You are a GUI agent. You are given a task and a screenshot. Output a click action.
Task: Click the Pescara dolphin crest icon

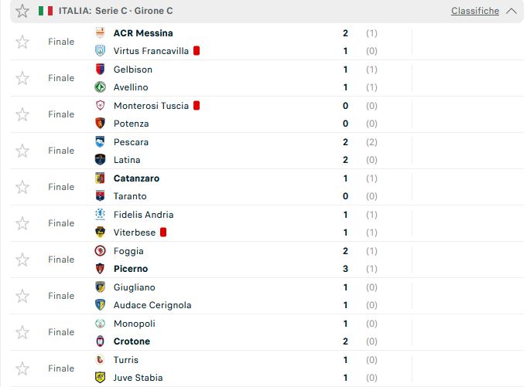[100, 141]
